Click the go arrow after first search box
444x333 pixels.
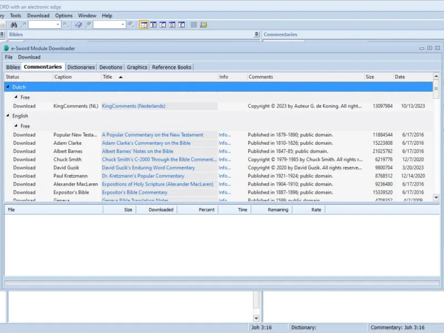point(65,25)
